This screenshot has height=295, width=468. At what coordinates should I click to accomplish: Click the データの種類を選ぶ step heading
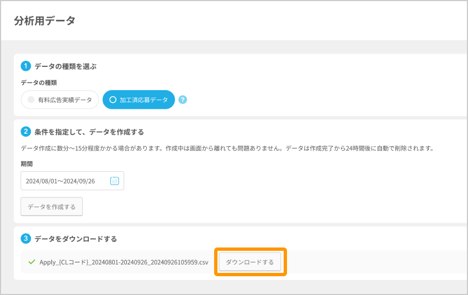(x=65, y=66)
